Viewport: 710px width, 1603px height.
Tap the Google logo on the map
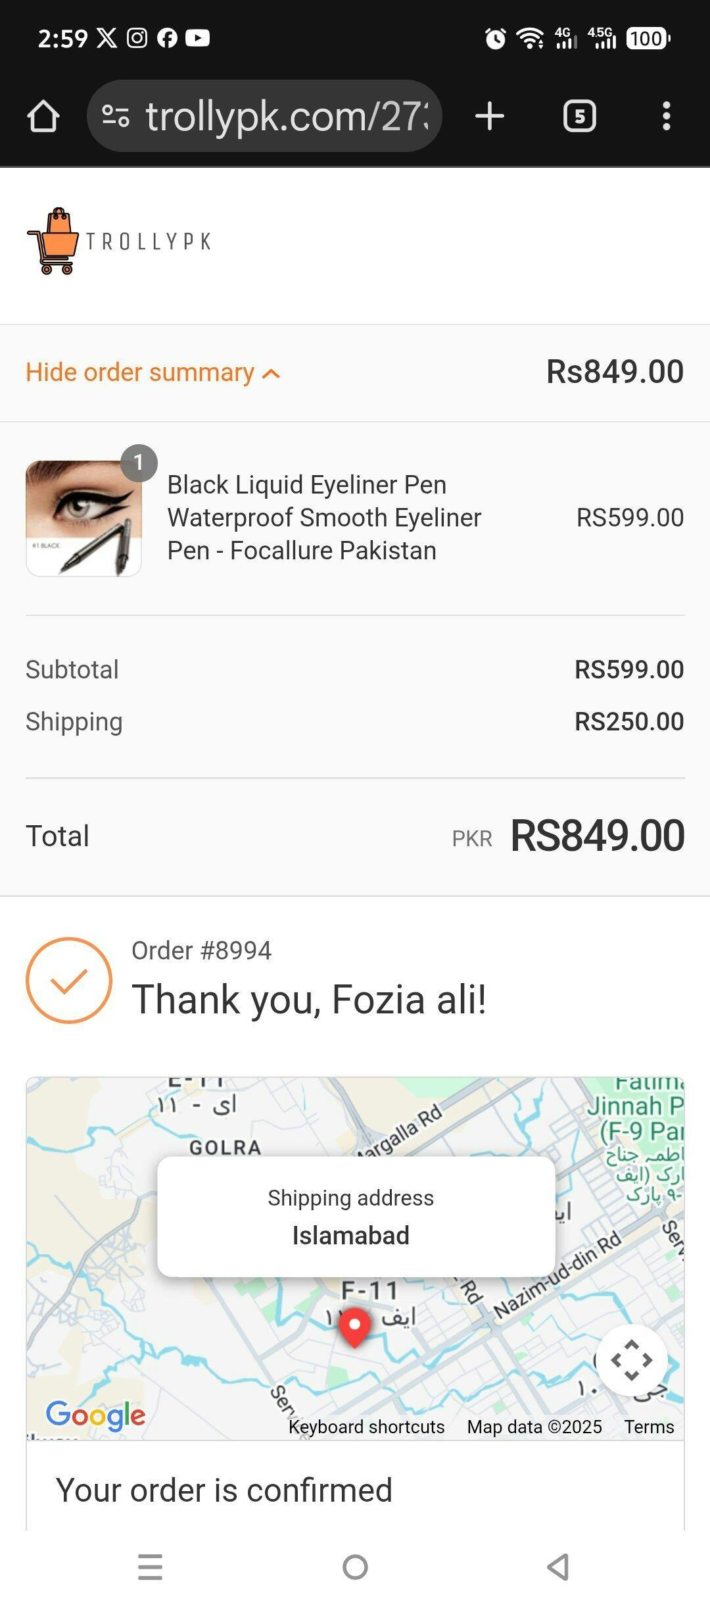coord(96,1415)
